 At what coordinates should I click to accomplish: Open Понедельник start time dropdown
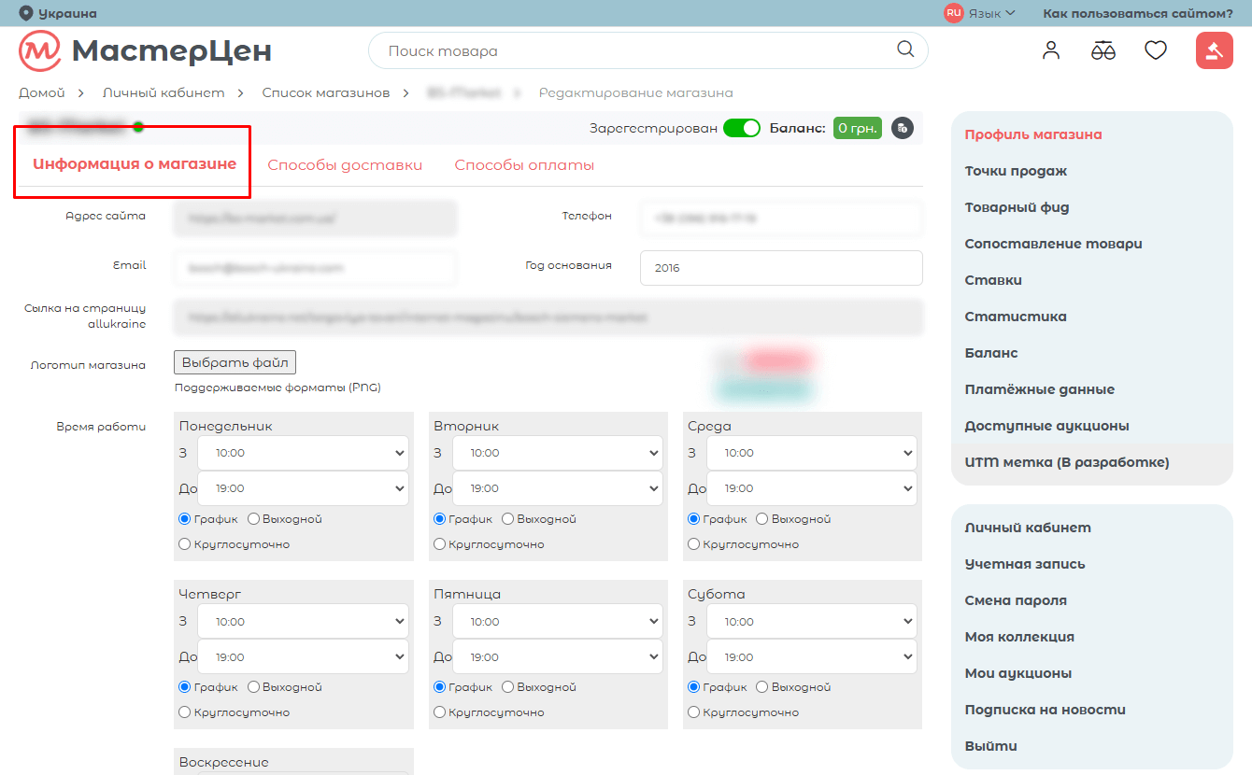303,453
